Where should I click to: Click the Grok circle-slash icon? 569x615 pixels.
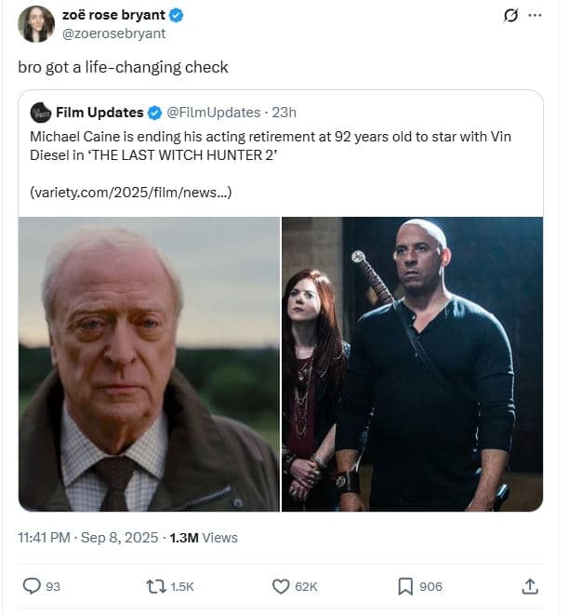point(509,16)
